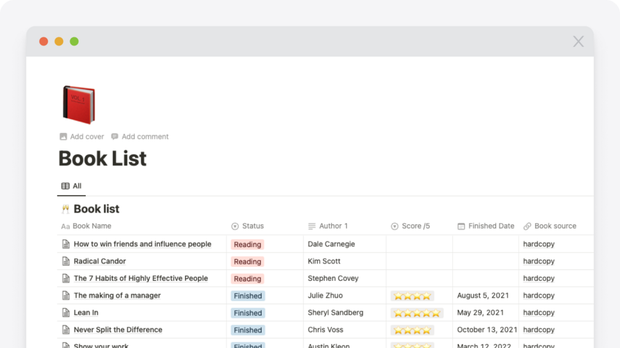Viewport: 620px width, 348px height.
Task: Click the link icon in Book source header
Action: (x=527, y=226)
